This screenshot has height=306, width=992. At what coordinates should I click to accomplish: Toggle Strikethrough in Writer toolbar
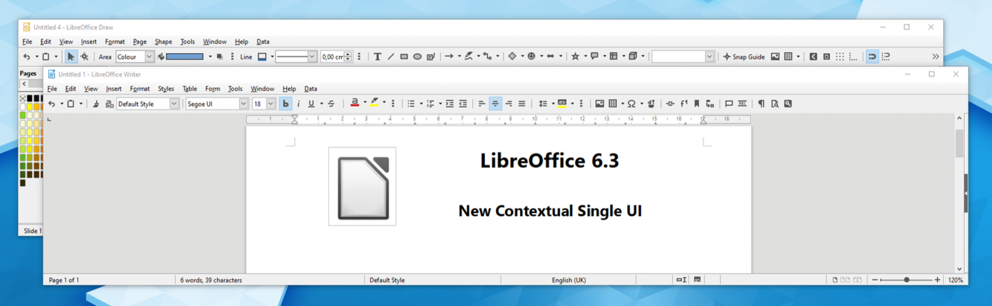[x=331, y=103]
